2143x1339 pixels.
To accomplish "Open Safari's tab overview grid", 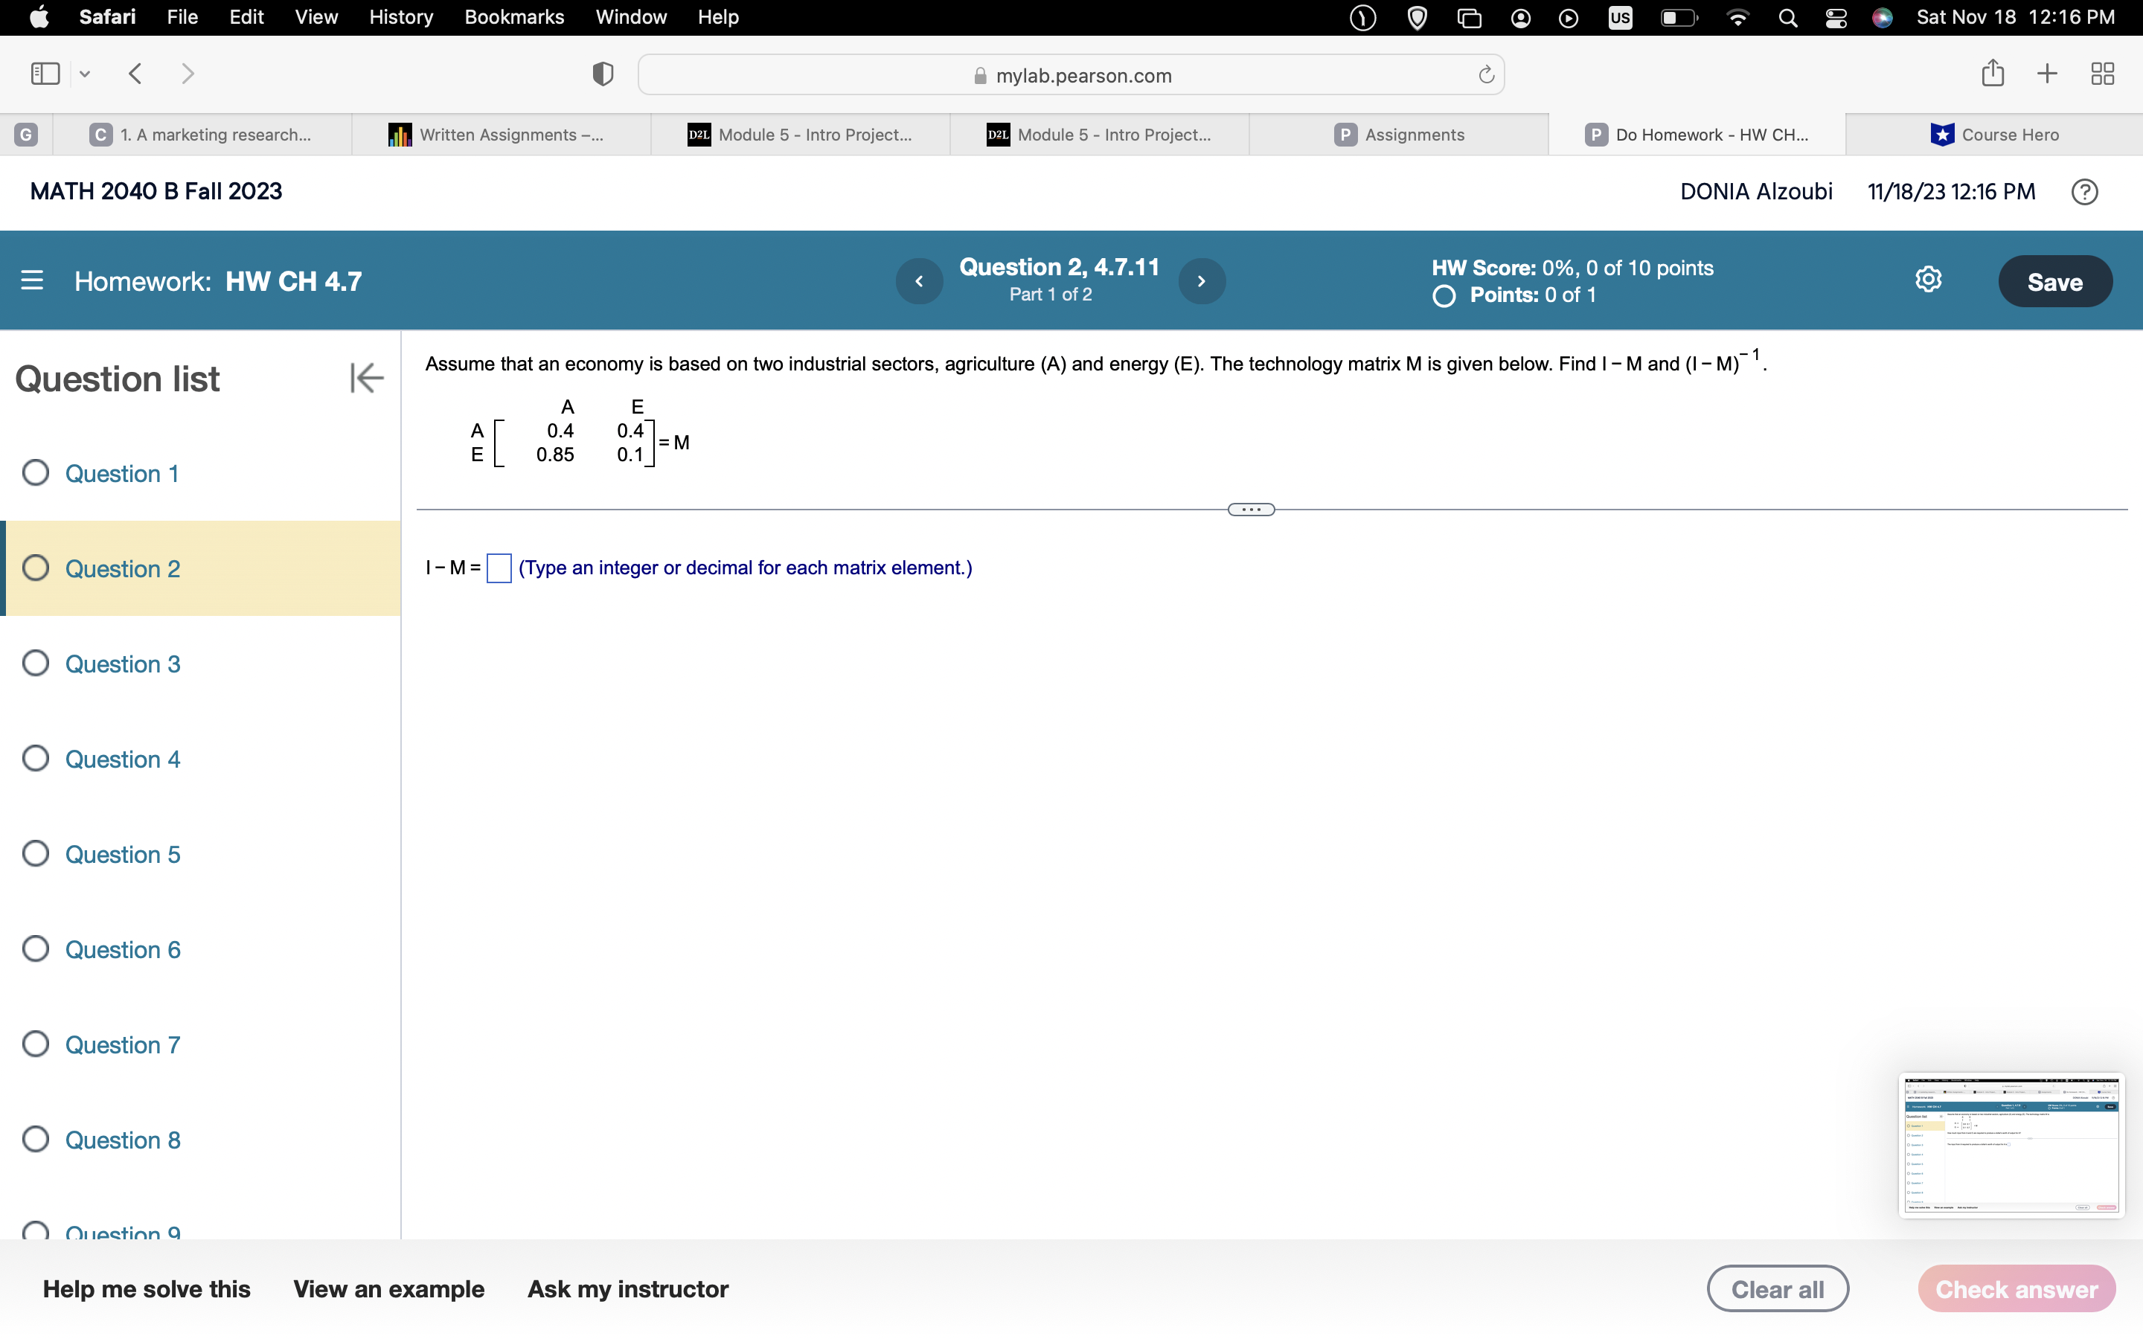I will (x=2102, y=74).
